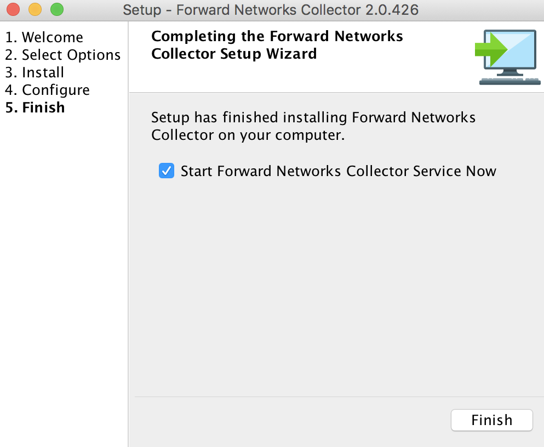Viewport: 544px width, 447px height.
Task: Select the Welcome step in the sidebar
Action: (x=44, y=37)
